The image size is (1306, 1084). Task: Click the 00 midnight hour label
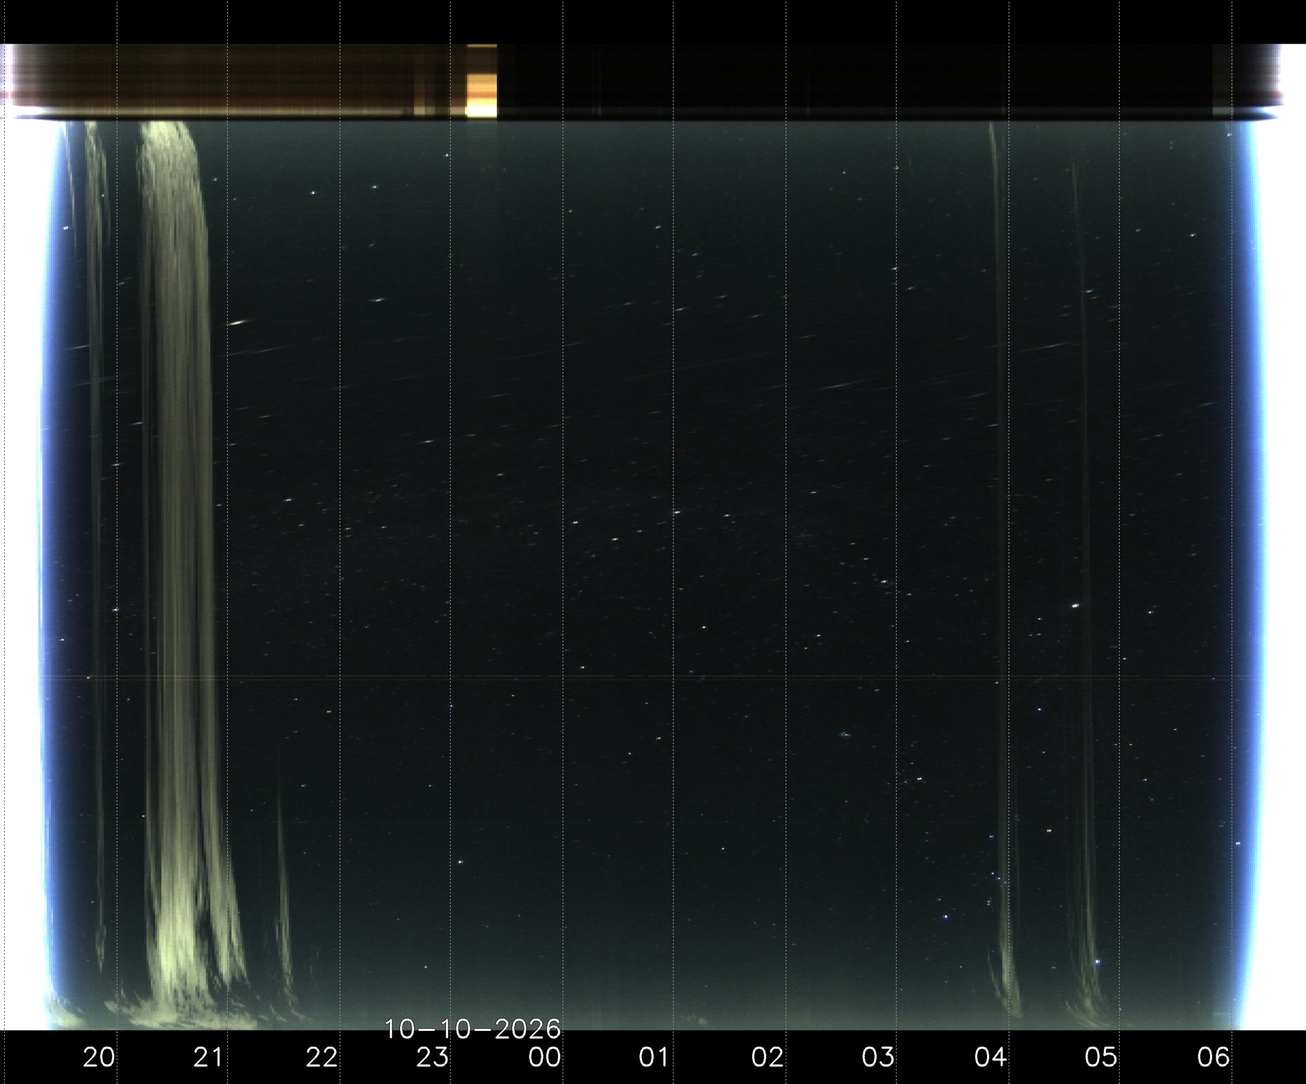(x=545, y=1057)
